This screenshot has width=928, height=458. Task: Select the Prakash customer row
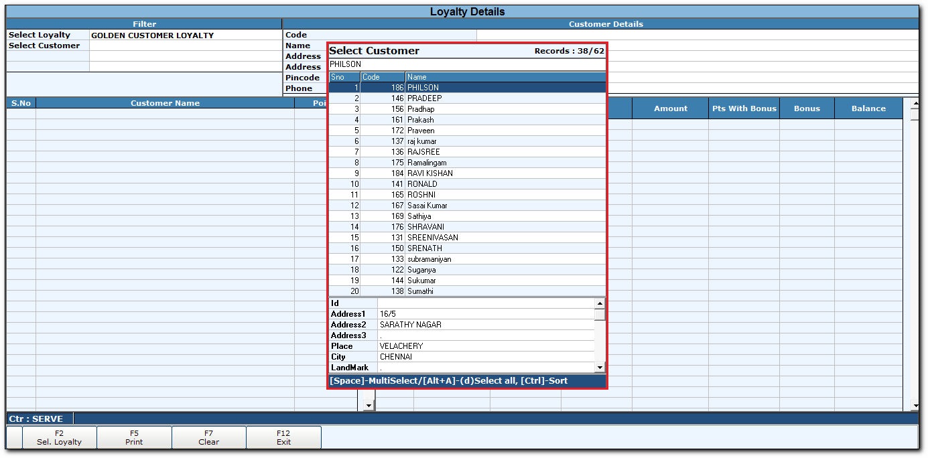[467, 120]
